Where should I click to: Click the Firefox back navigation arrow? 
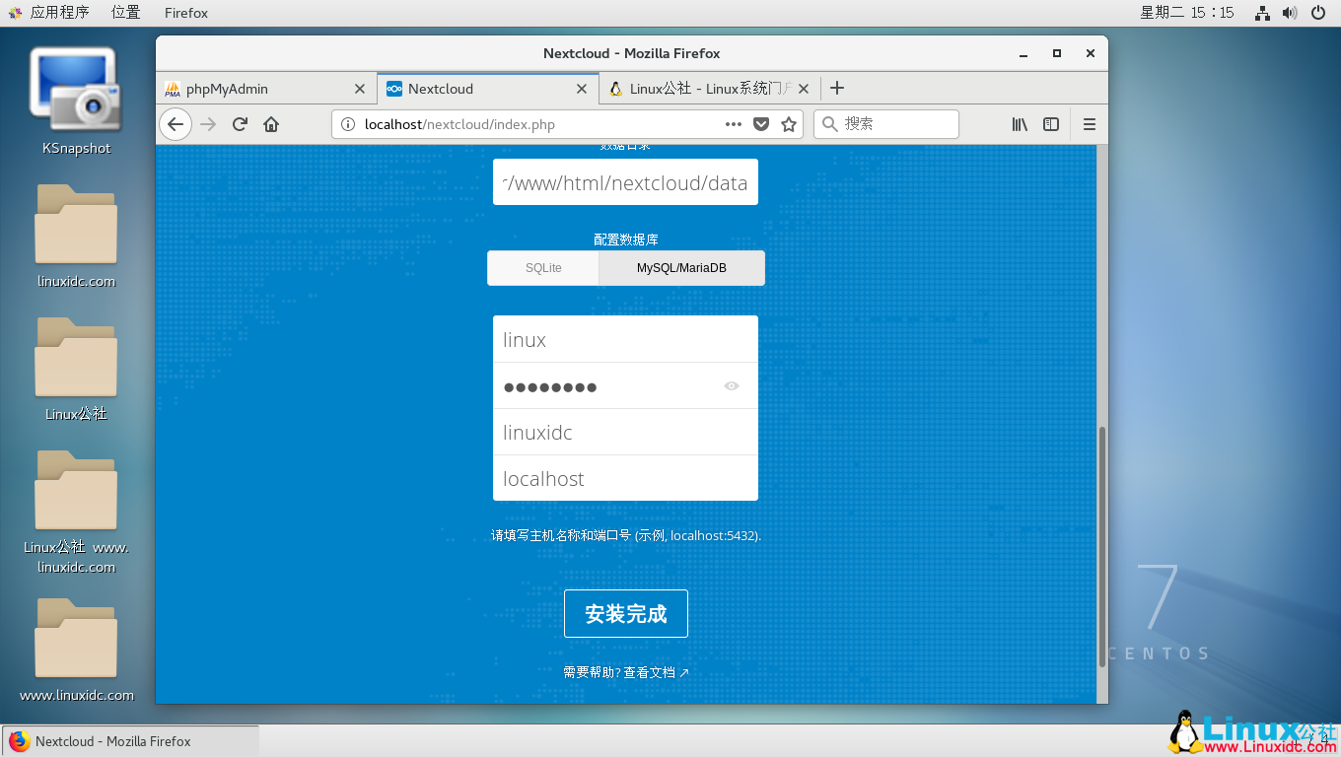pos(175,124)
